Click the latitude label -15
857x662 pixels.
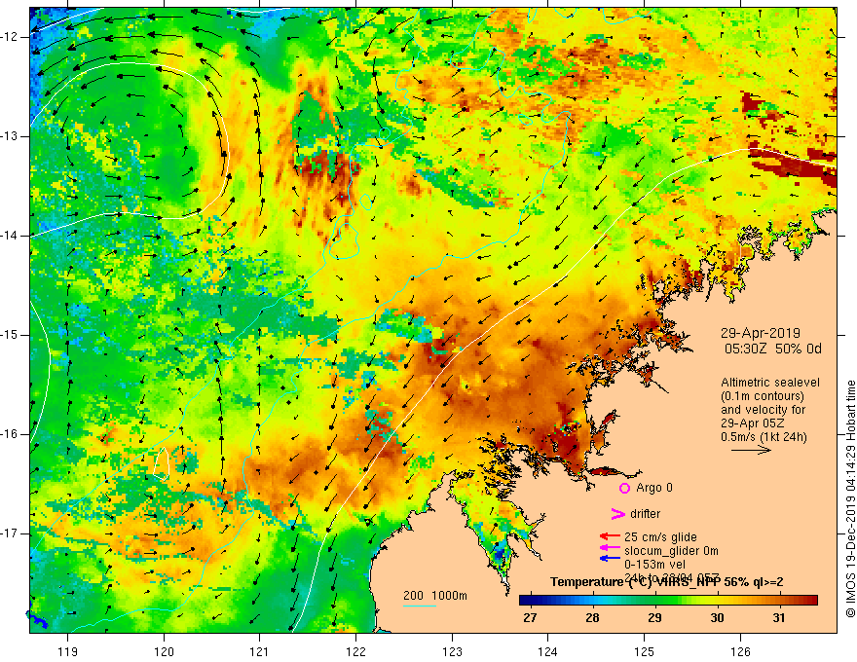point(10,335)
